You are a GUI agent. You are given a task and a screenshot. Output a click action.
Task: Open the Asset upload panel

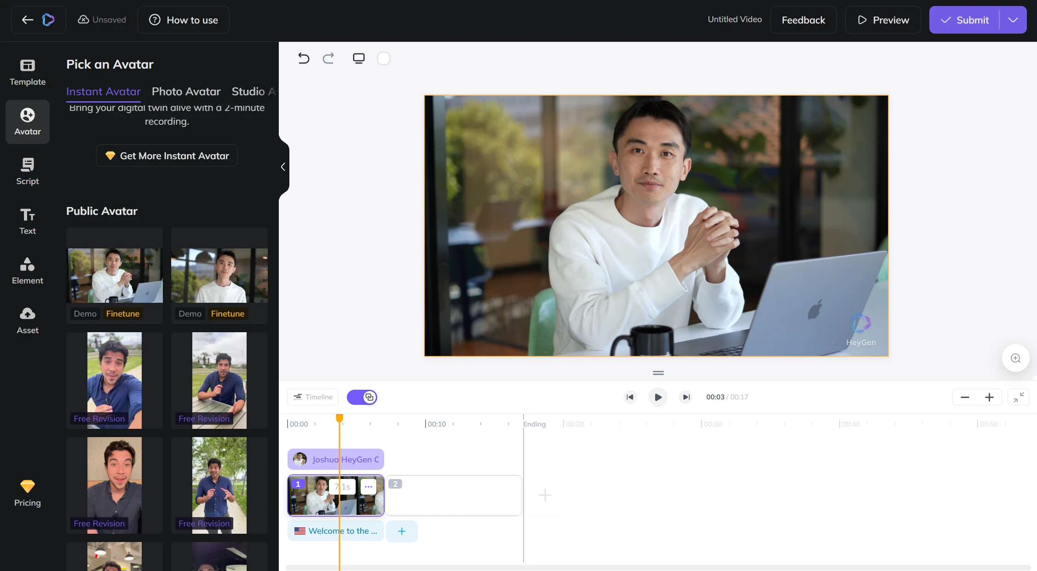(28, 320)
